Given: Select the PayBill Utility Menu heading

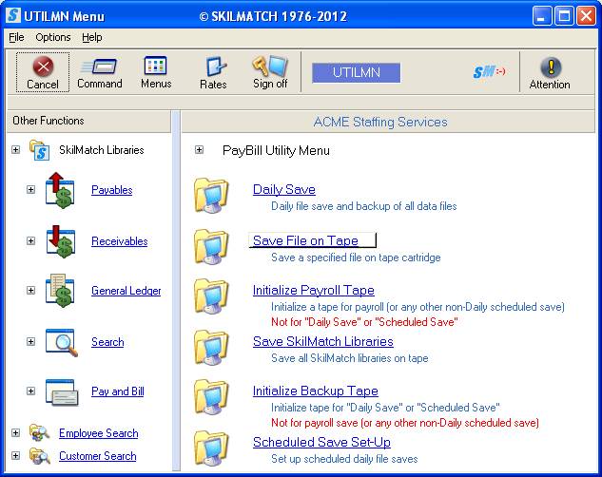Looking at the screenshot, I should 276,150.
